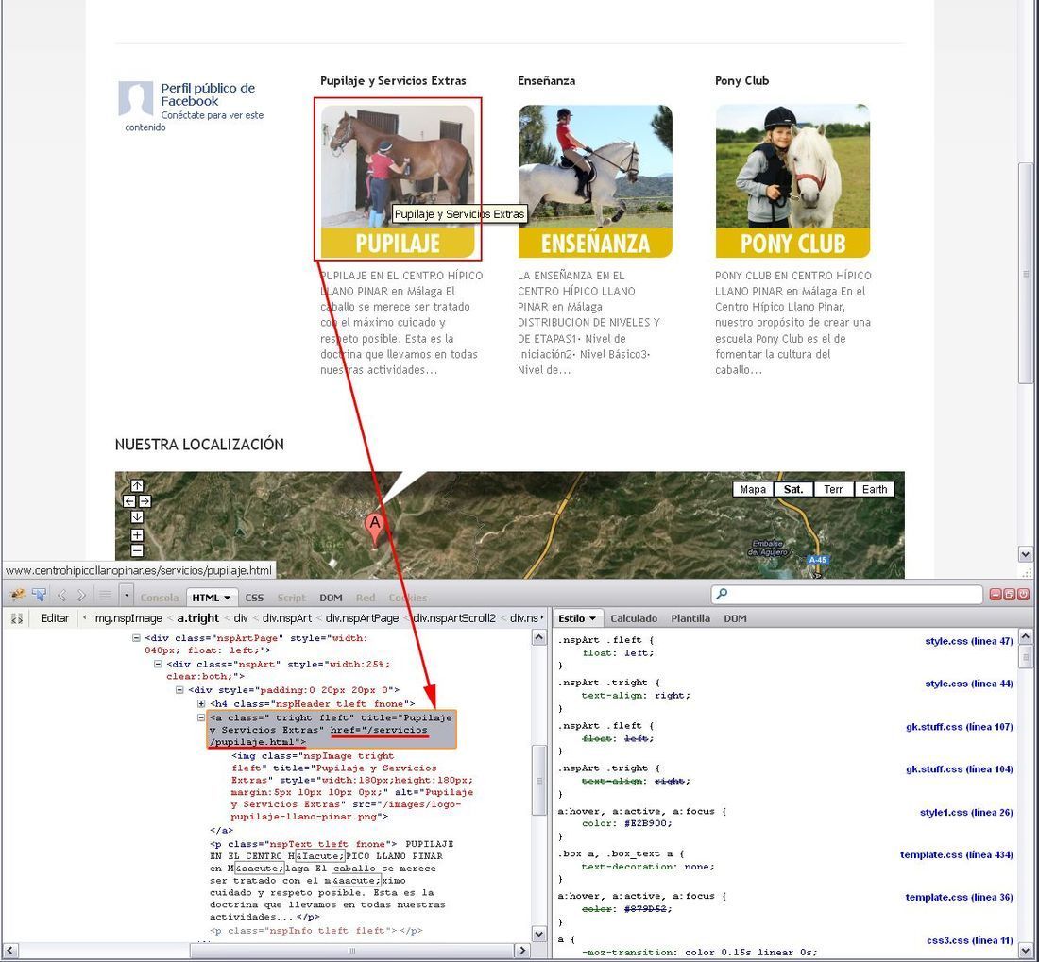
Task: Open the style1.css (línea 26) link
Action: pos(966,813)
